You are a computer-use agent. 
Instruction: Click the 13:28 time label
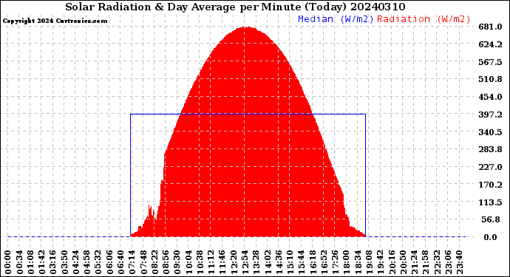click(x=256, y=262)
